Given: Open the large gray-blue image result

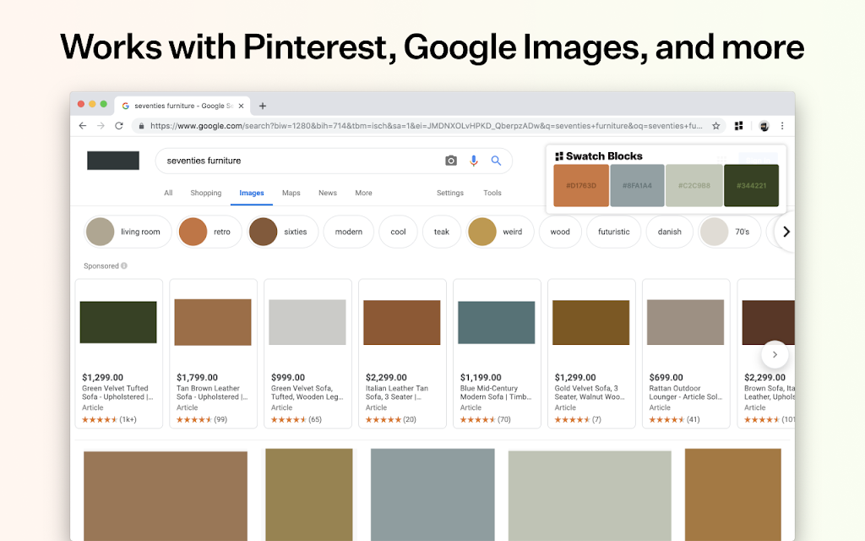Looking at the screenshot, I should (432, 495).
